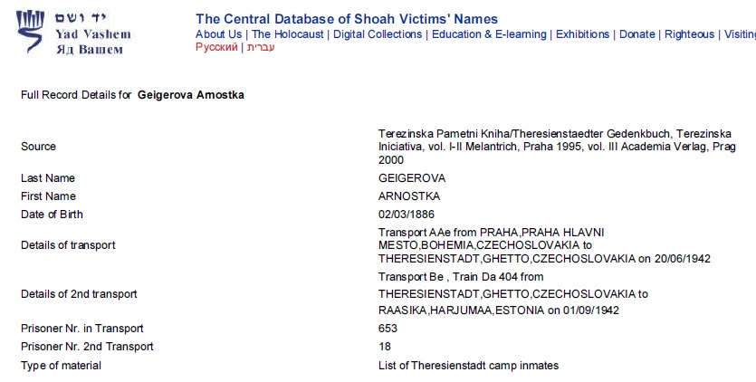Image resolution: width=756 pixels, height=382 pixels.
Task: Switch language to Hebrew (עברית)
Action: [261, 47]
